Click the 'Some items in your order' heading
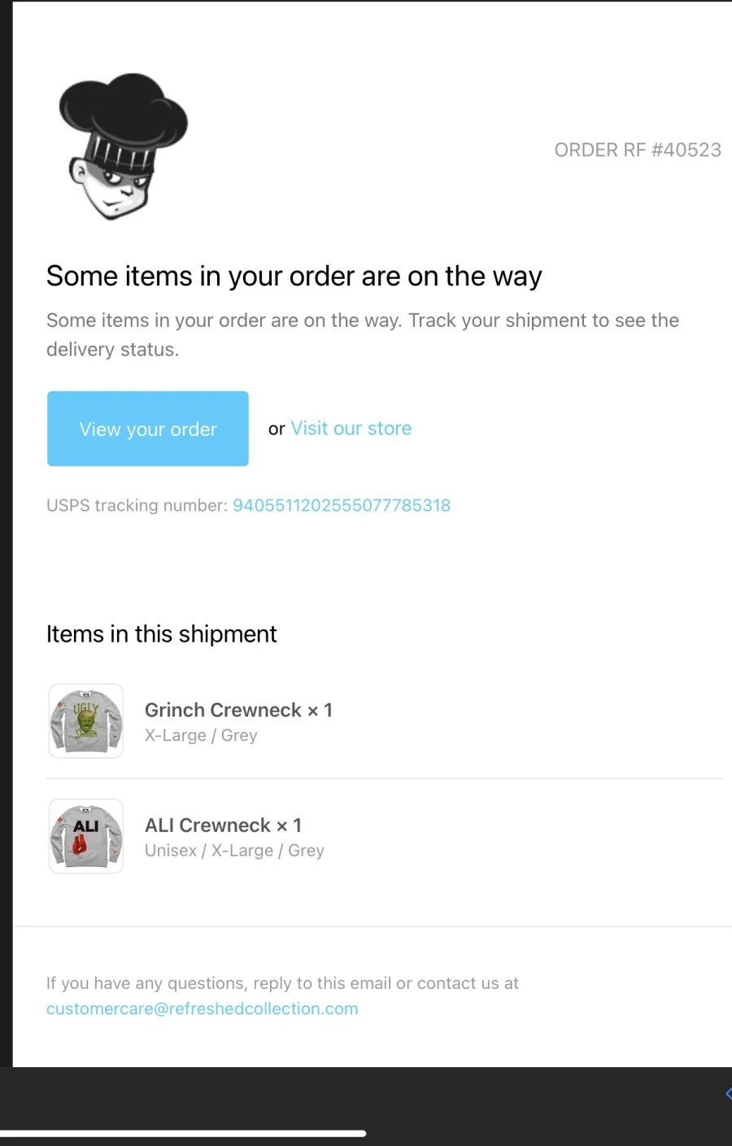 click(294, 277)
